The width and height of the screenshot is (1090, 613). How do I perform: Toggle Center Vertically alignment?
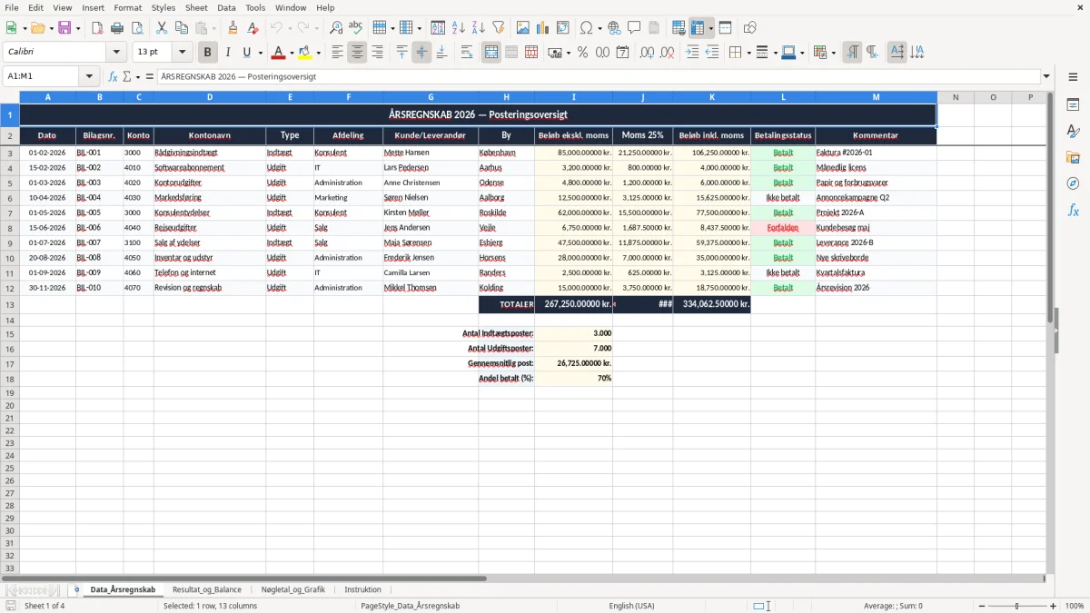point(421,53)
